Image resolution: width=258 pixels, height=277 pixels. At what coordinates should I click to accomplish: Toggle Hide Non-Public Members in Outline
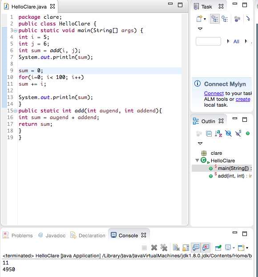click(248, 133)
